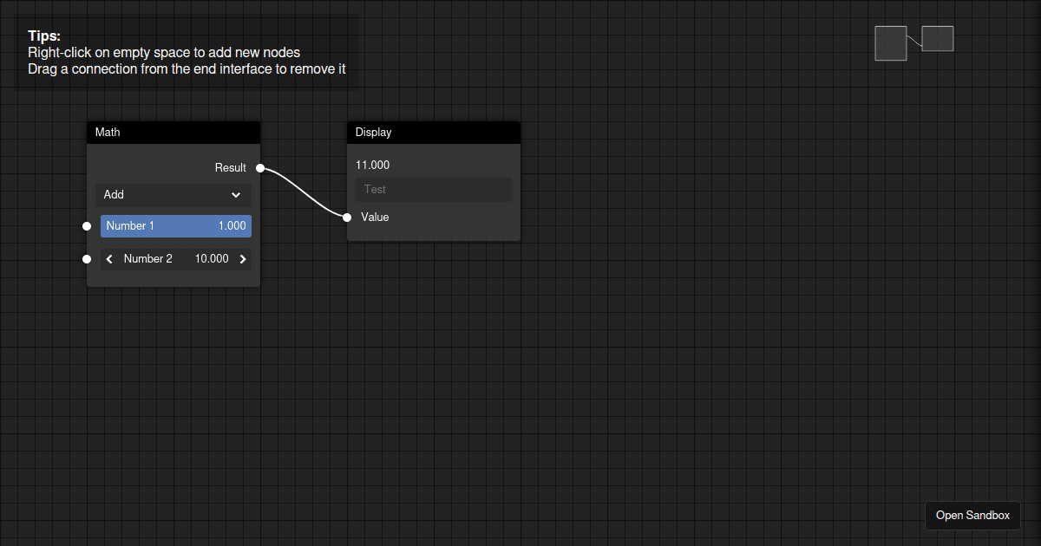Click the Number 1 value field
1041x546 pixels.
tap(176, 225)
